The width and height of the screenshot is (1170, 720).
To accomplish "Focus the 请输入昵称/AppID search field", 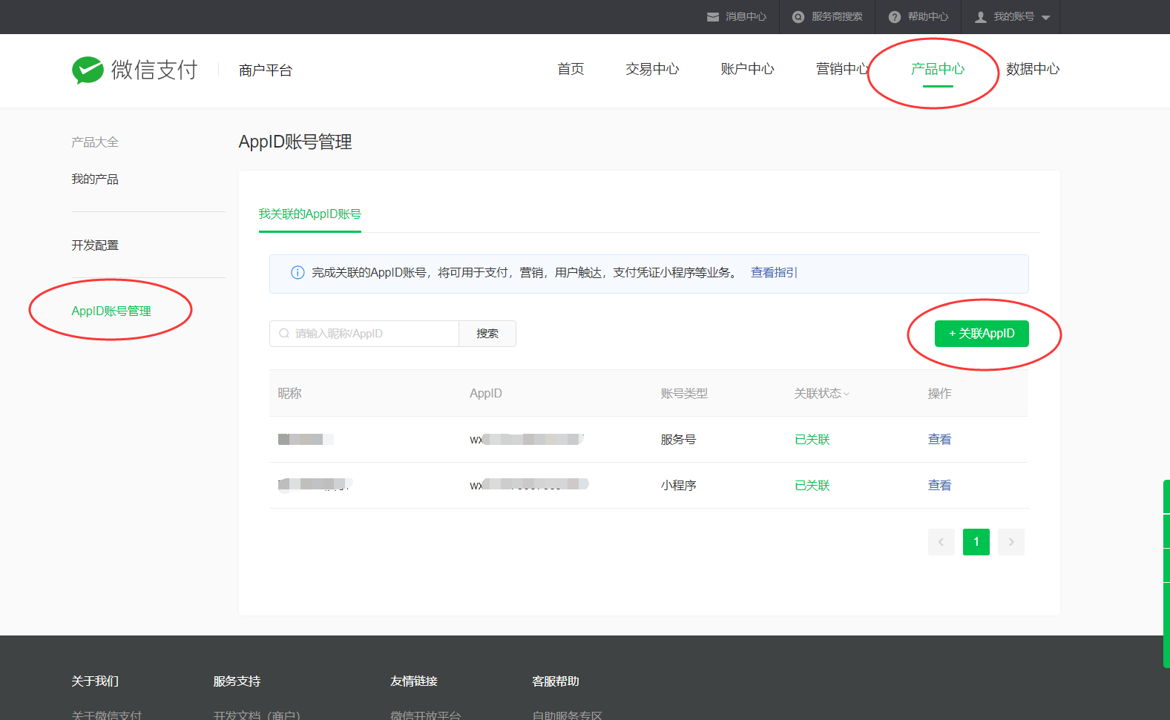I will pos(364,334).
